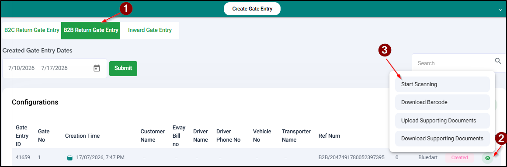Image resolution: width=507 pixels, height=167 pixels.
Task: Click the Creation Time column header
Action: click(83, 136)
